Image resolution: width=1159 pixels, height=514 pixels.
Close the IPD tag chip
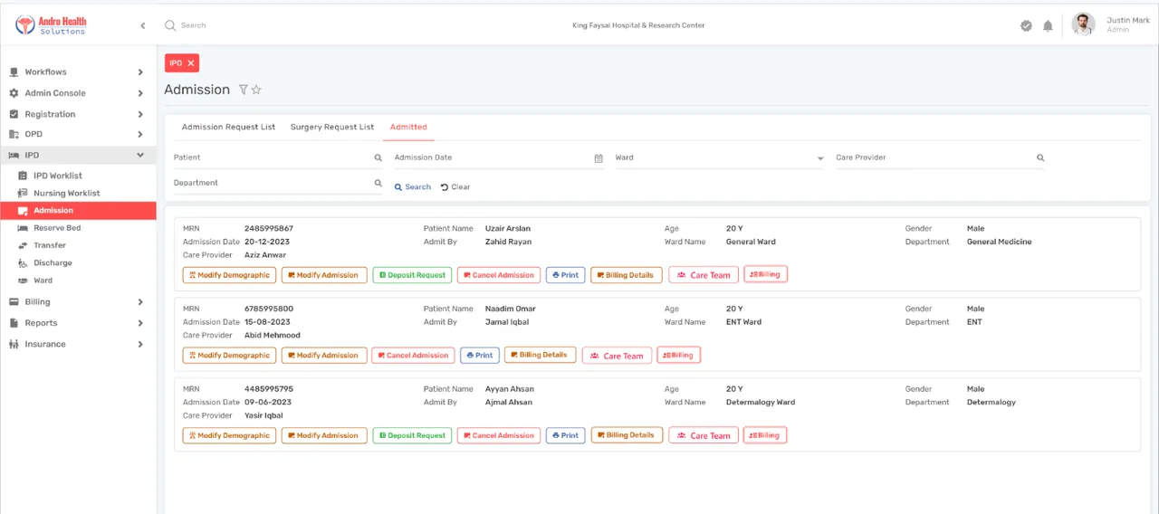190,63
